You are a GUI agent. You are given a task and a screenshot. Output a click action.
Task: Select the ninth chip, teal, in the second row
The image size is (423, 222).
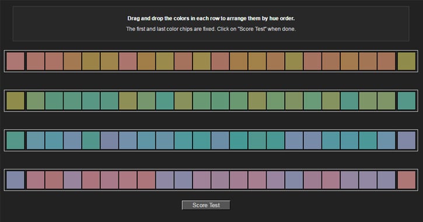click(165, 100)
